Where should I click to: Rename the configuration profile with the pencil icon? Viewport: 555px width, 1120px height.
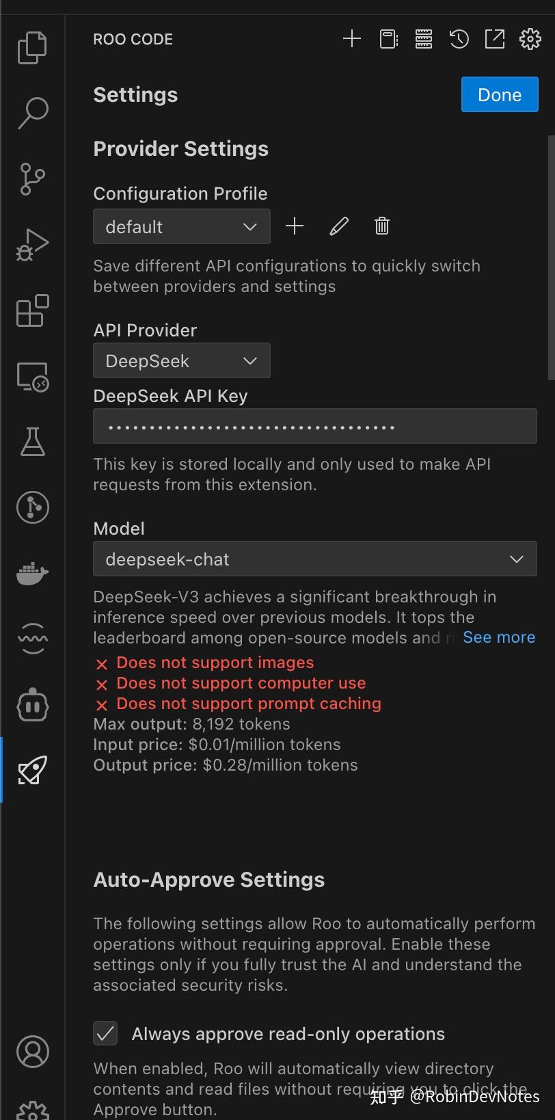339,226
